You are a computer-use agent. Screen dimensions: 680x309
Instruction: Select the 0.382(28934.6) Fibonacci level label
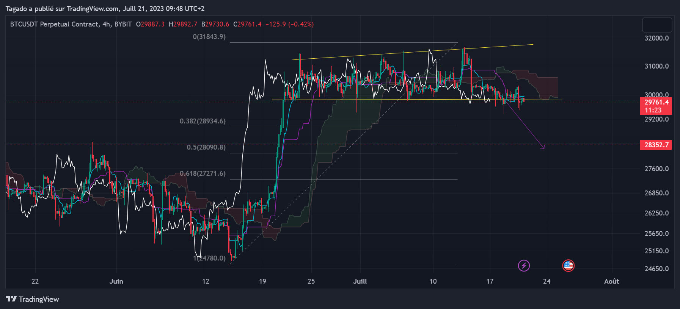pyautogui.click(x=203, y=121)
